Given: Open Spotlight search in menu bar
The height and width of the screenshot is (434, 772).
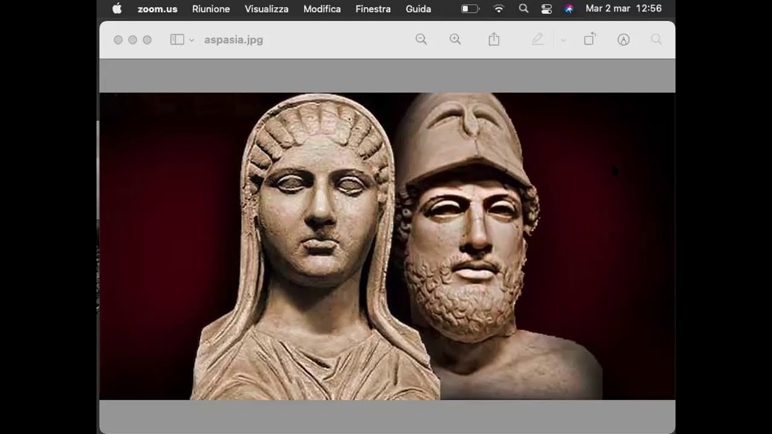Looking at the screenshot, I should coord(524,9).
